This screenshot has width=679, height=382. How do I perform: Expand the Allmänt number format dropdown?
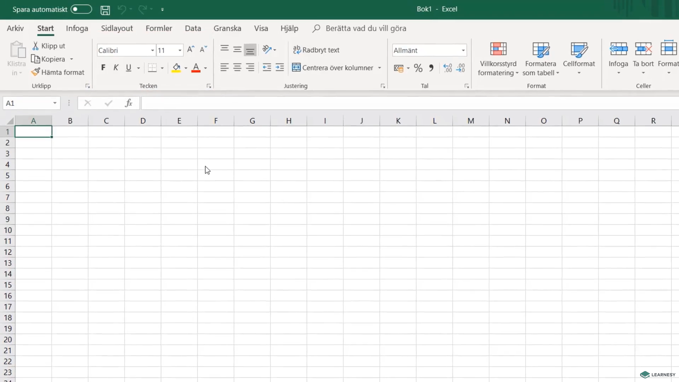[463, 50]
